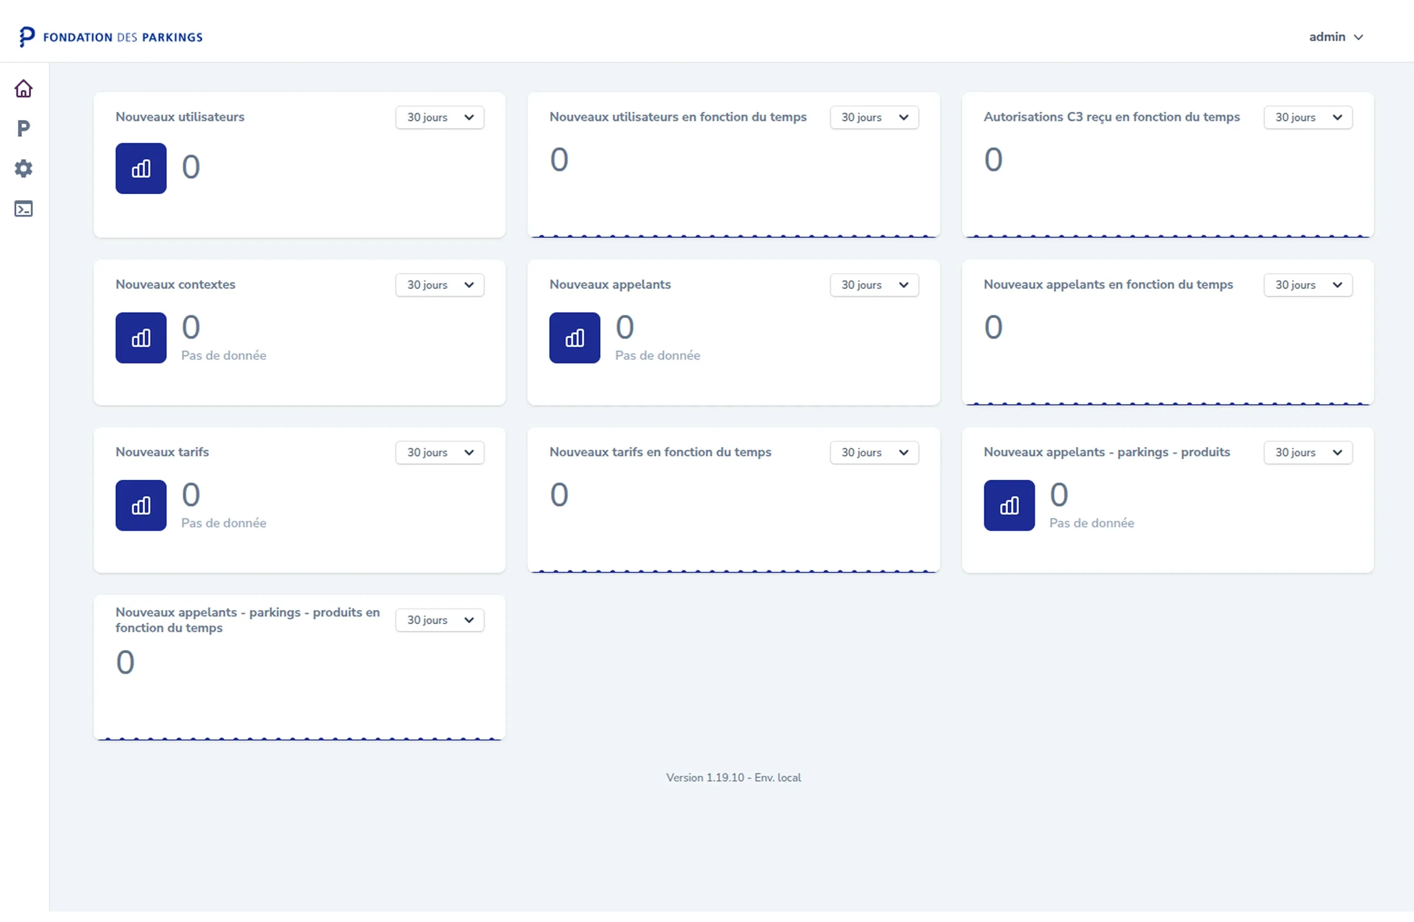
Task: Click bar chart icon in Nouveaux appelants card
Action: [x=574, y=338]
